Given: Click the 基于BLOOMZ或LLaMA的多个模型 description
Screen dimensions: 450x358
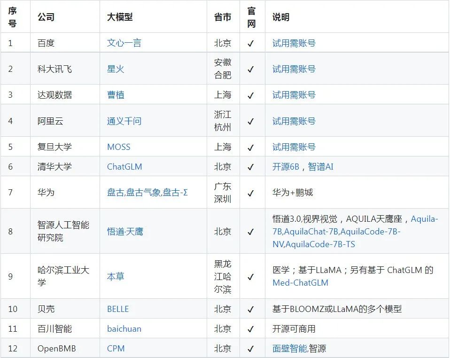Looking at the screenshot, I should coord(337,309).
